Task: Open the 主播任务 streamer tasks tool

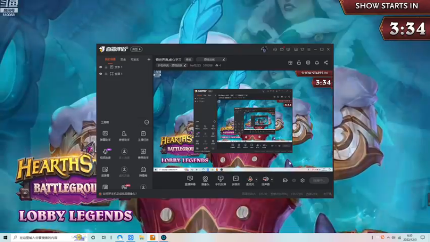Action: (143, 136)
